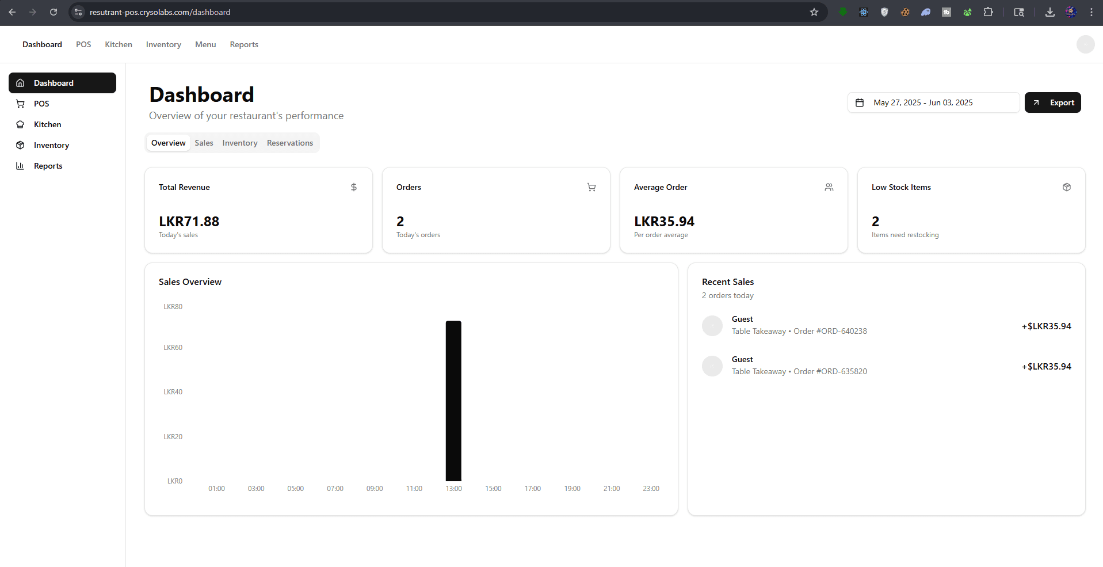The width and height of the screenshot is (1103, 567).
Task: Open Reports in top navigation
Action: click(244, 44)
